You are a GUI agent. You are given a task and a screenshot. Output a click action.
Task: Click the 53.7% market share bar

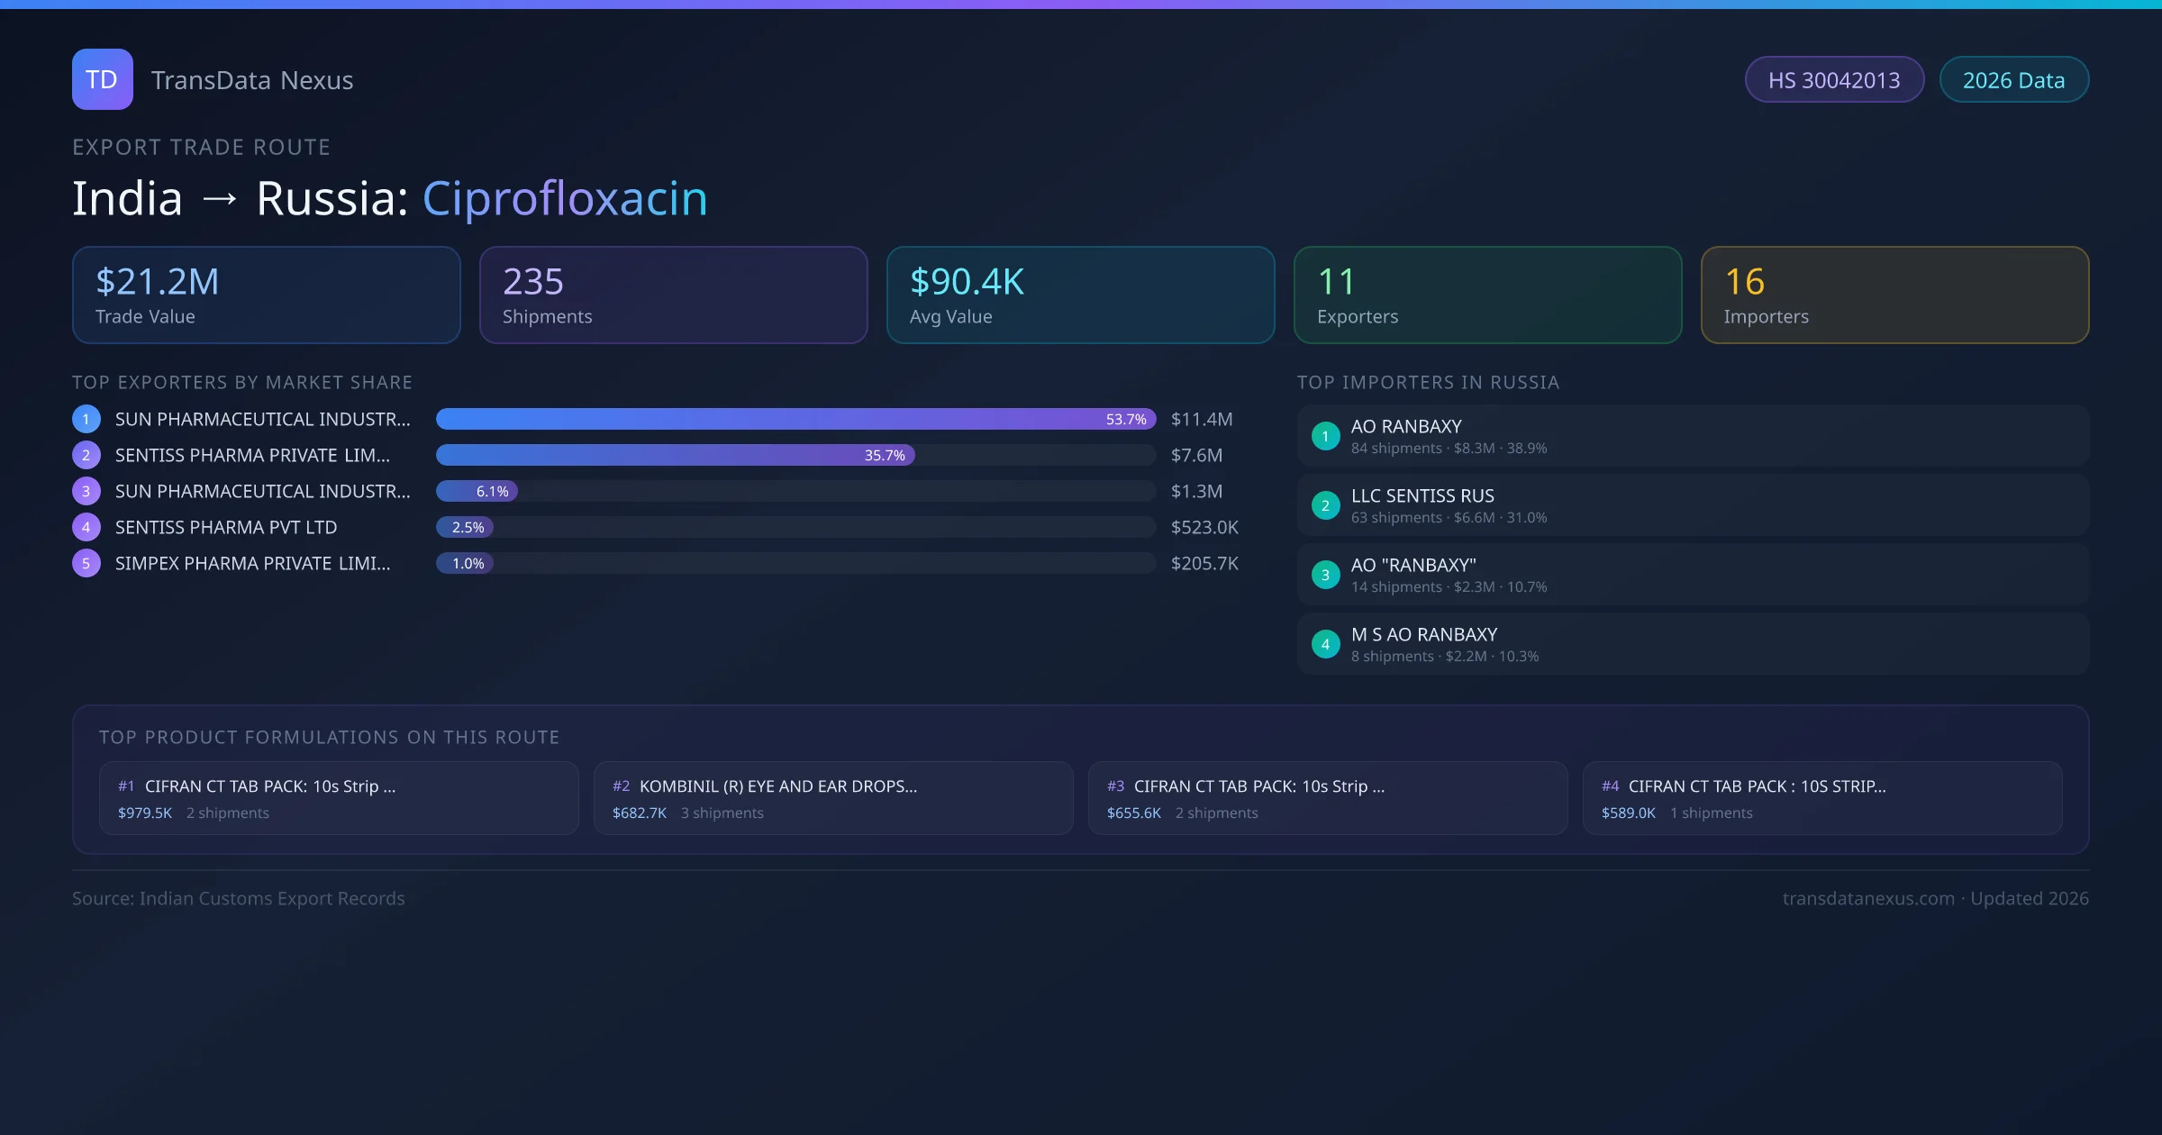tap(795, 419)
